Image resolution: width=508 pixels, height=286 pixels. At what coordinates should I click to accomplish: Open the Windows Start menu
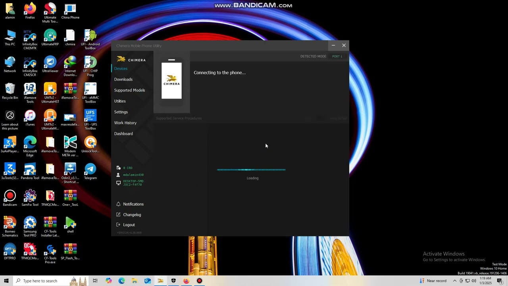tap(6, 281)
